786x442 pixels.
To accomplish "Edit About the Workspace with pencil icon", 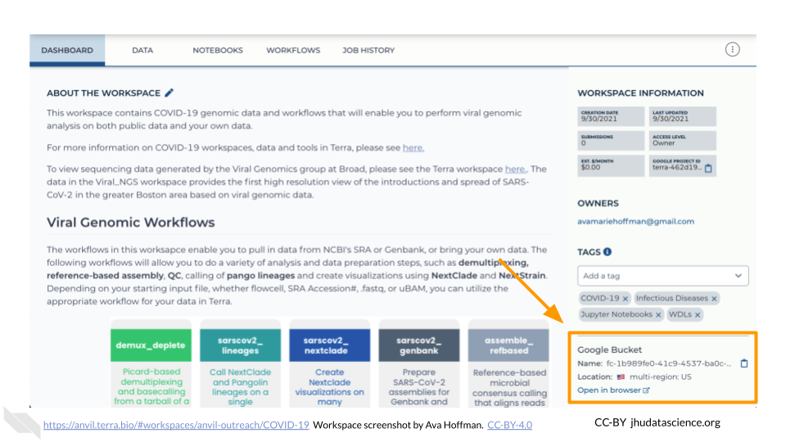I will pyautogui.click(x=169, y=92).
